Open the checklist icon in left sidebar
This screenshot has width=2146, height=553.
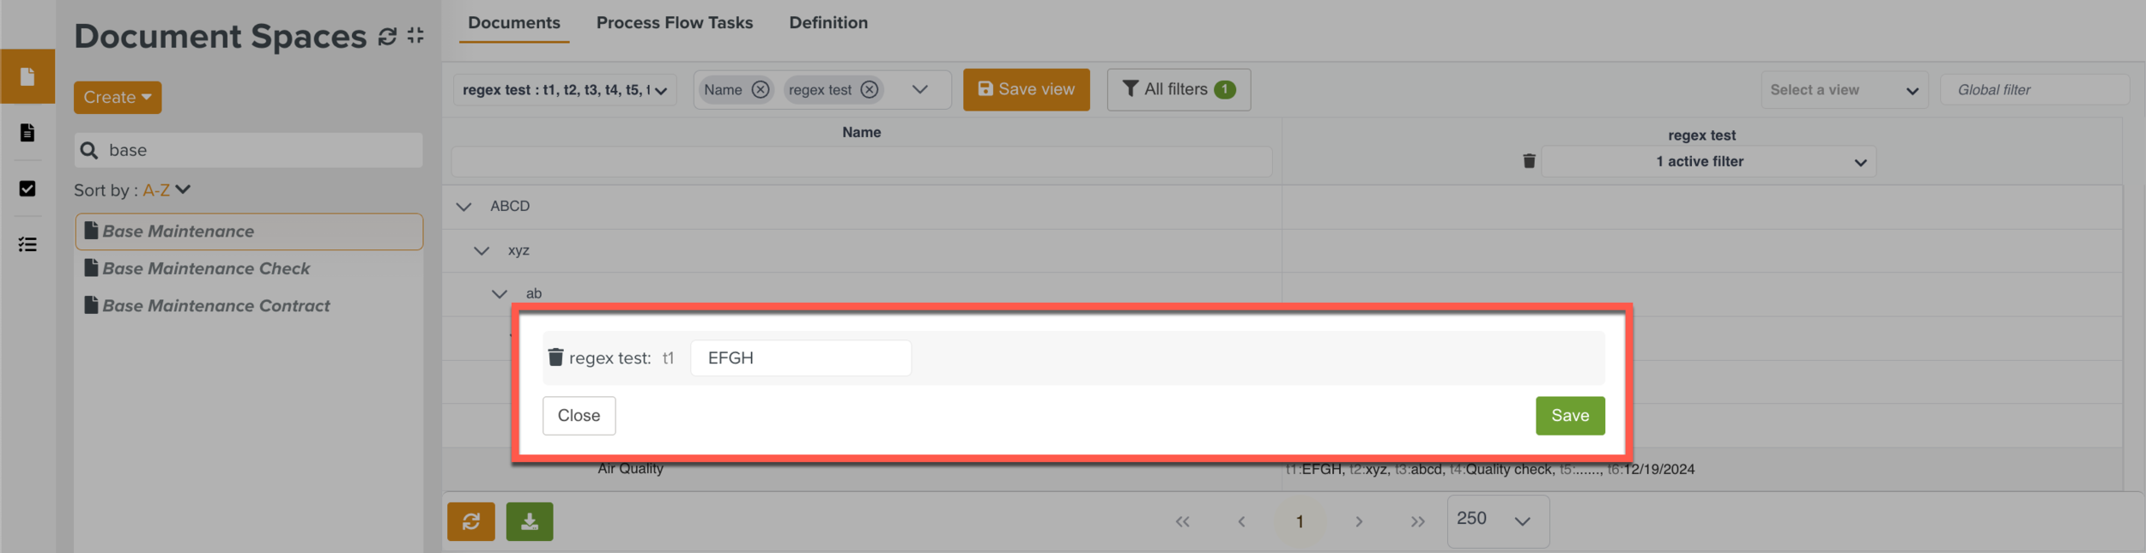(27, 245)
